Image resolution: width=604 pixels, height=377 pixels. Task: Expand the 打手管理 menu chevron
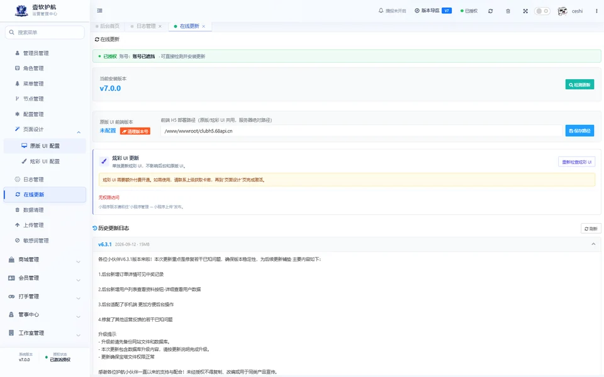point(78,298)
